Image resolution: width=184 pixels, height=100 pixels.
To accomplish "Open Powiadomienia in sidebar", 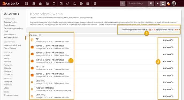I will [x=10, y=35].
